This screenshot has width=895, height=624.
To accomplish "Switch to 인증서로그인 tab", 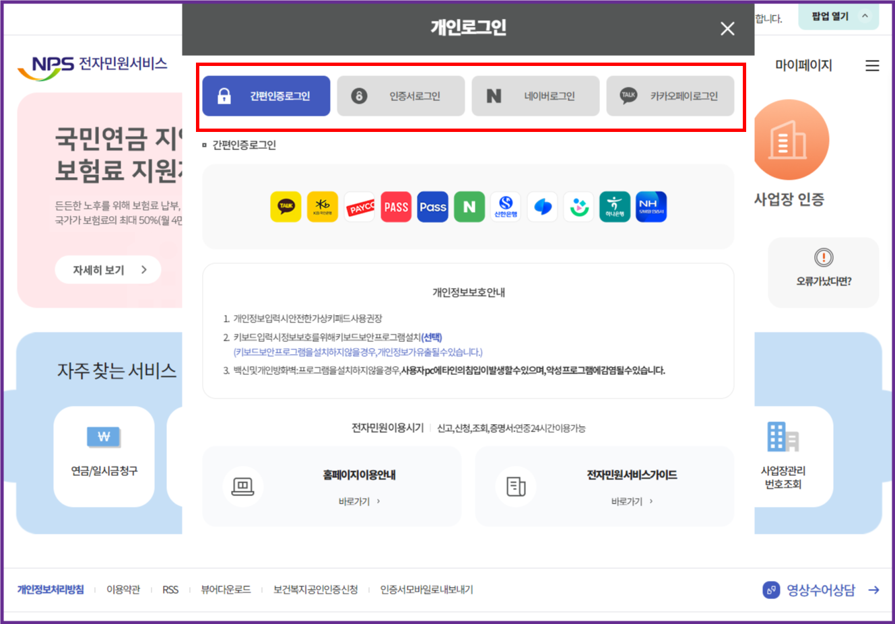I will click(401, 96).
